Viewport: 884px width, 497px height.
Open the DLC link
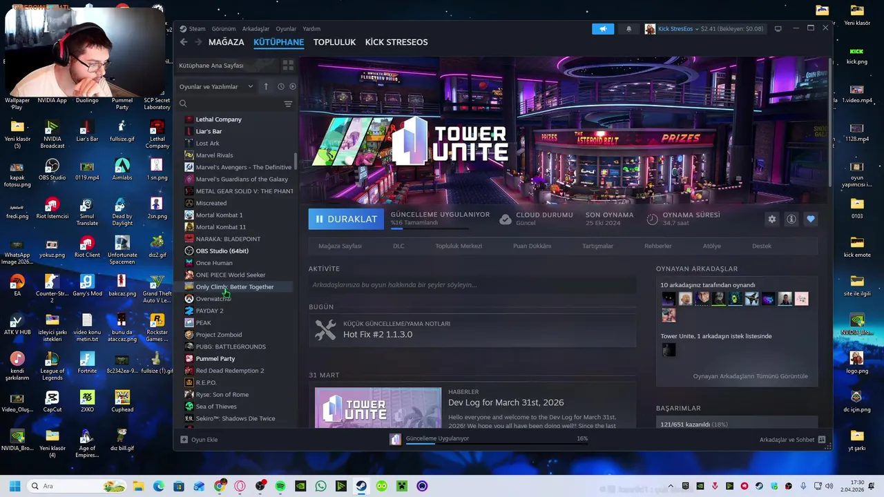click(398, 246)
